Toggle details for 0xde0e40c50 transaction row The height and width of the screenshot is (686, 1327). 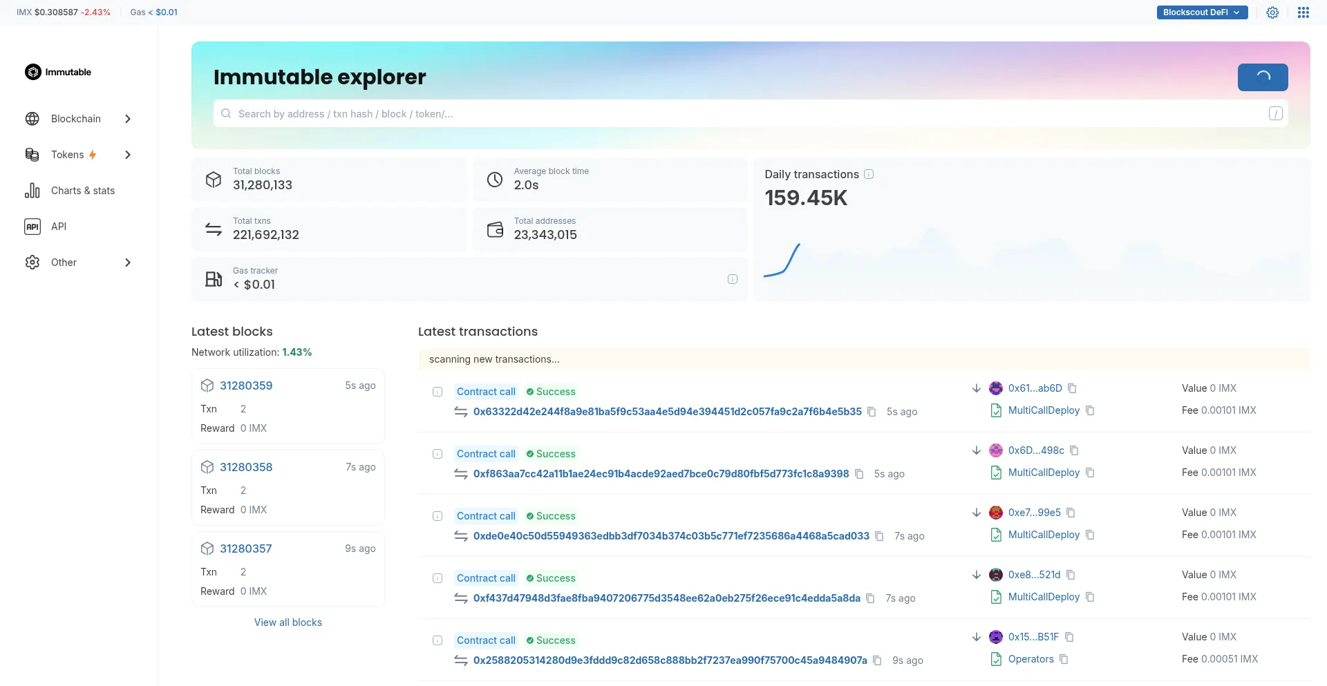point(437,516)
